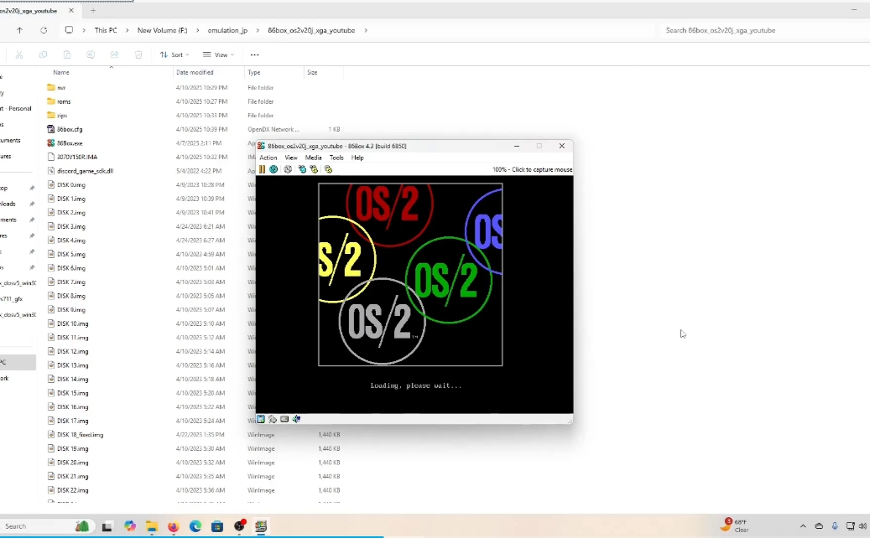
Task: Open Microsoft Store from taskbar
Action: tap(217, 526)
